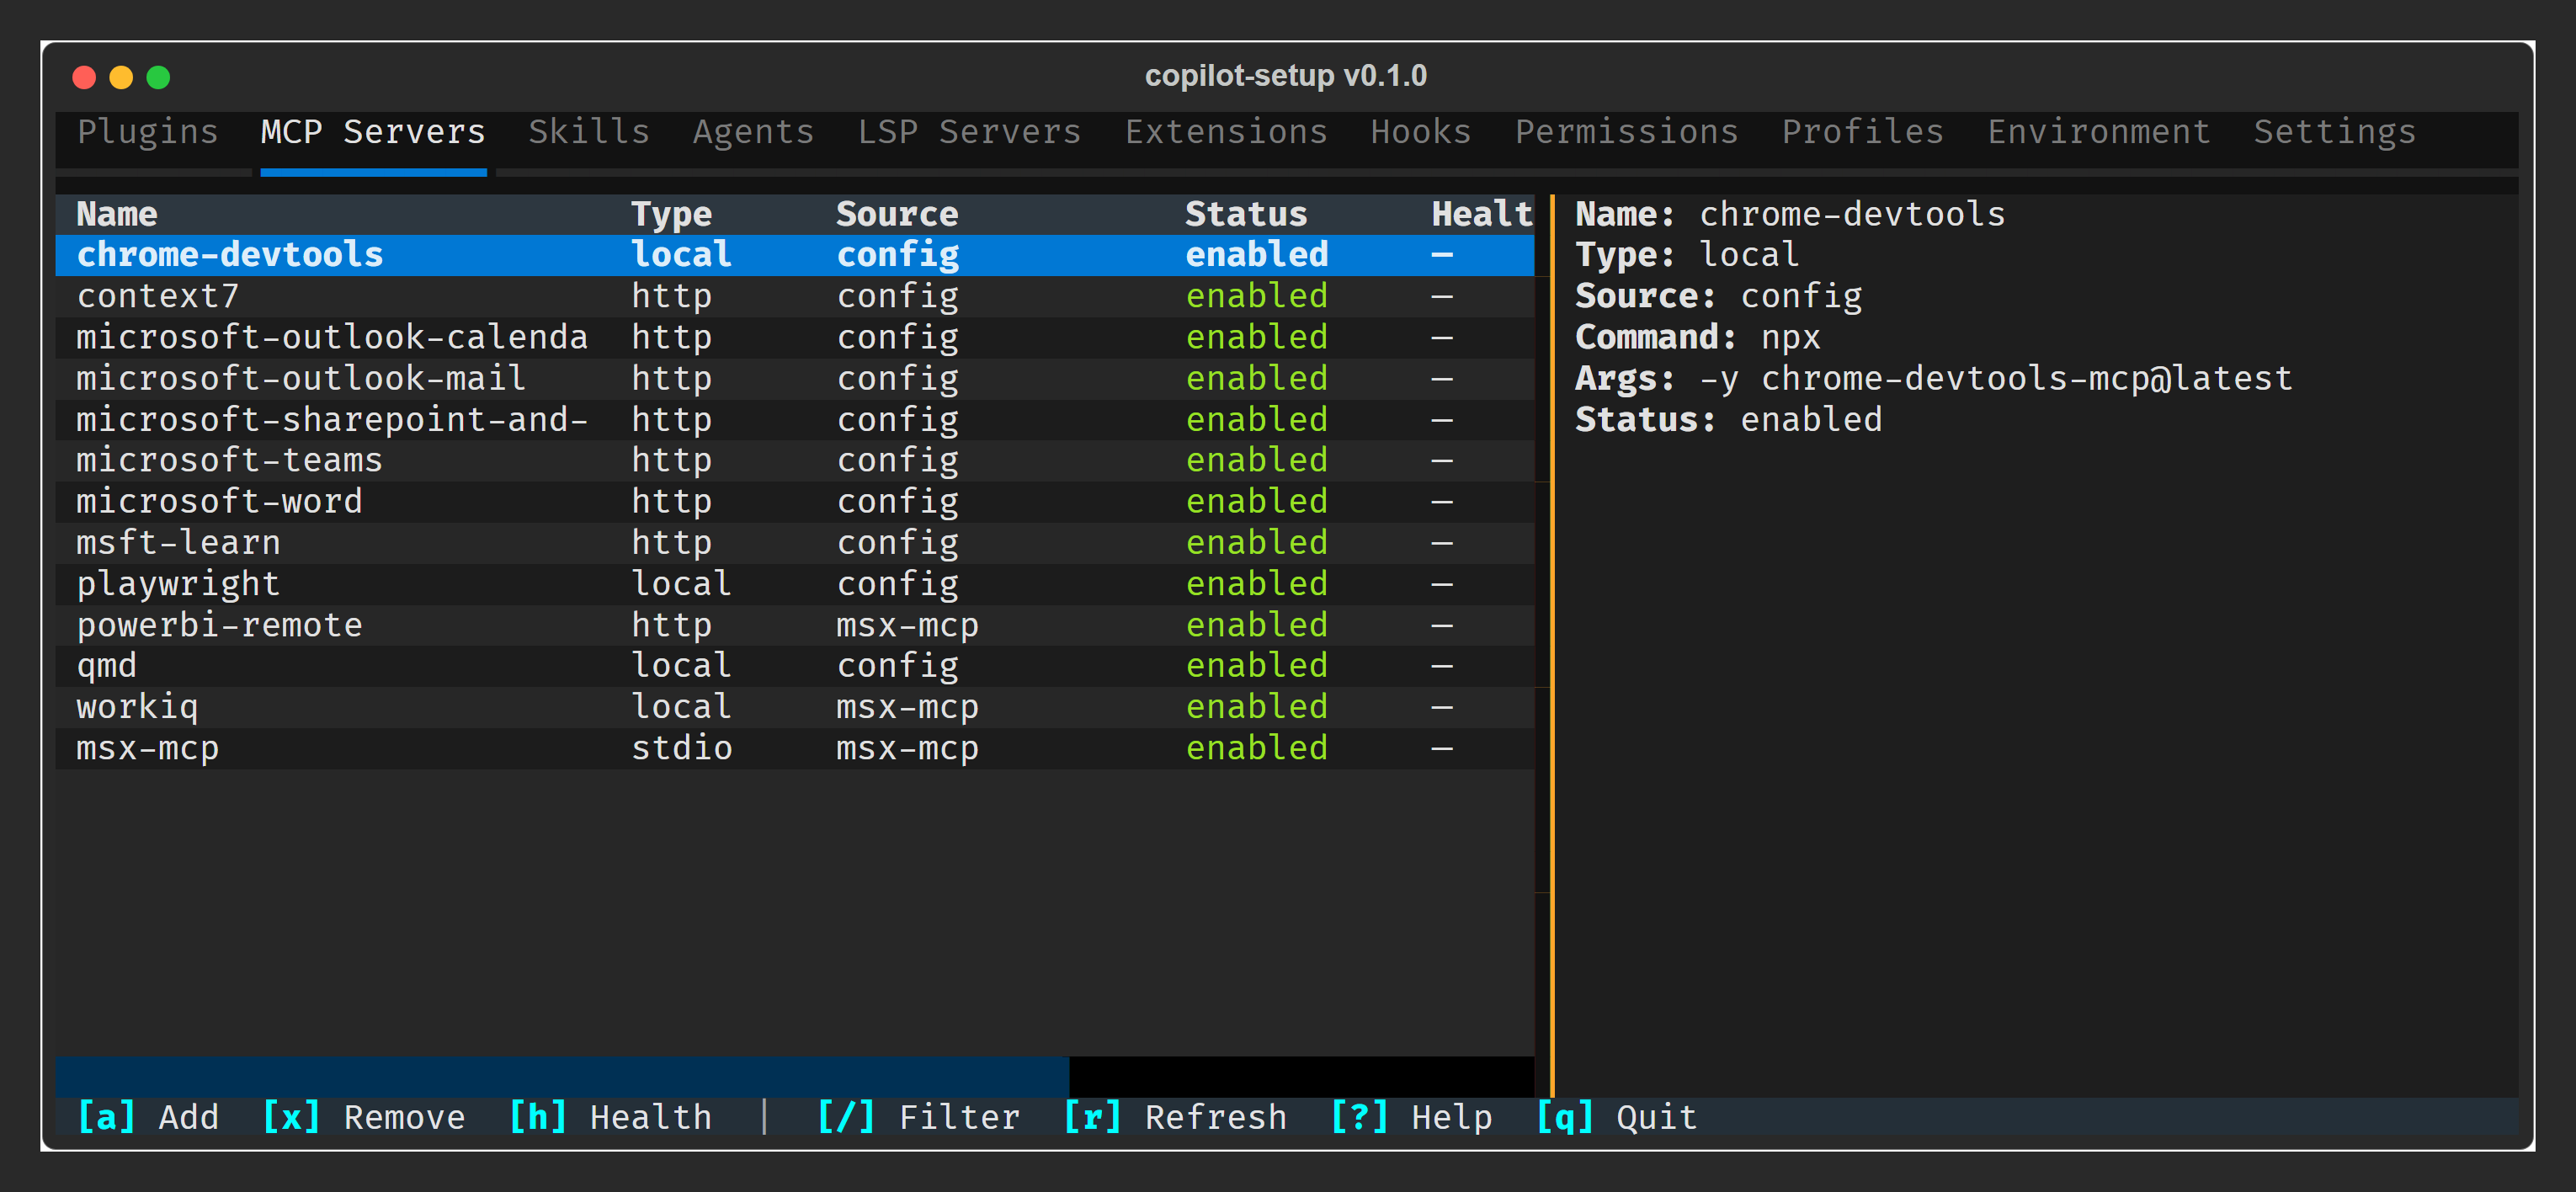Click the [a] Add shortcut
This screenshot has width=2576, height=1192.
(148, 1116)
